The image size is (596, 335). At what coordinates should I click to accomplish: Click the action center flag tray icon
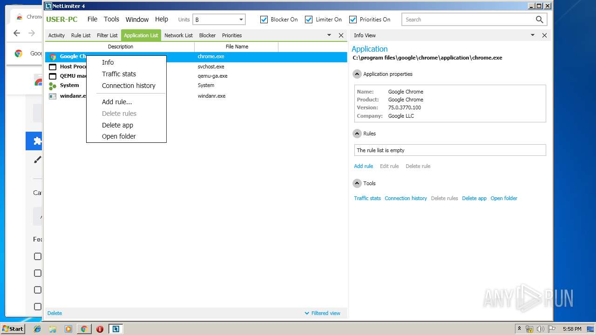551,329
